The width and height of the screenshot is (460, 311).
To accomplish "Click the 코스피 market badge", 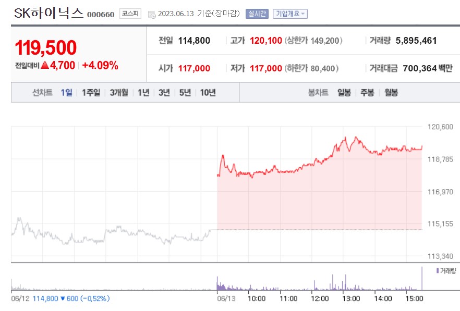I will coord(130,14).
